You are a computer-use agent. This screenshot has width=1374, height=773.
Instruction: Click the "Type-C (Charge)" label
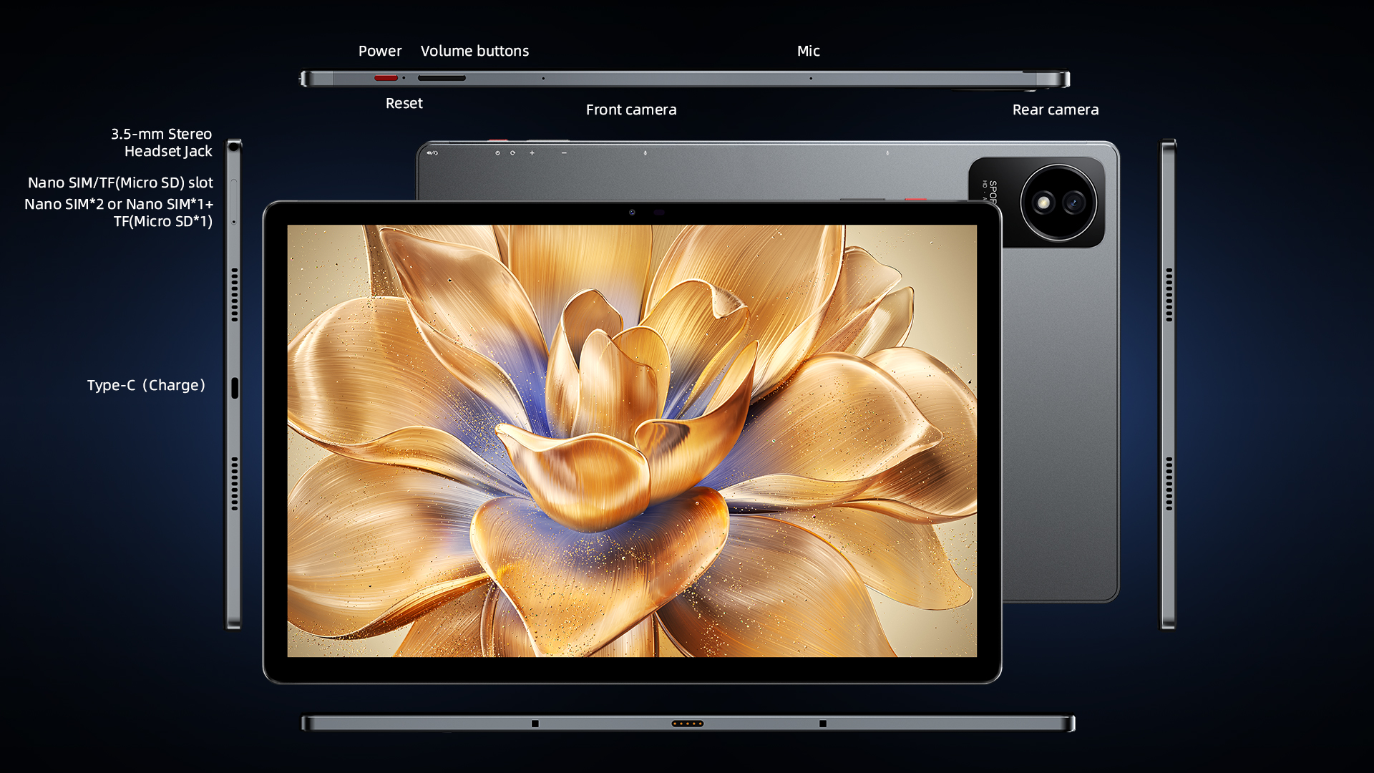(x=146, y=385)
